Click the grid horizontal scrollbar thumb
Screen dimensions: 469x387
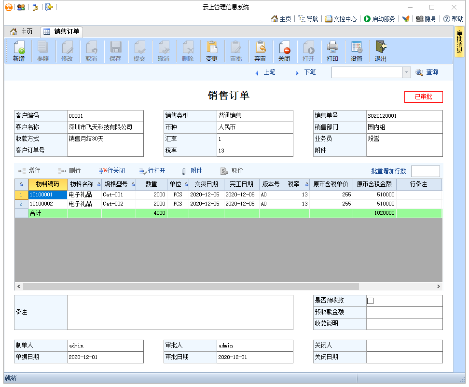point(191,286)
